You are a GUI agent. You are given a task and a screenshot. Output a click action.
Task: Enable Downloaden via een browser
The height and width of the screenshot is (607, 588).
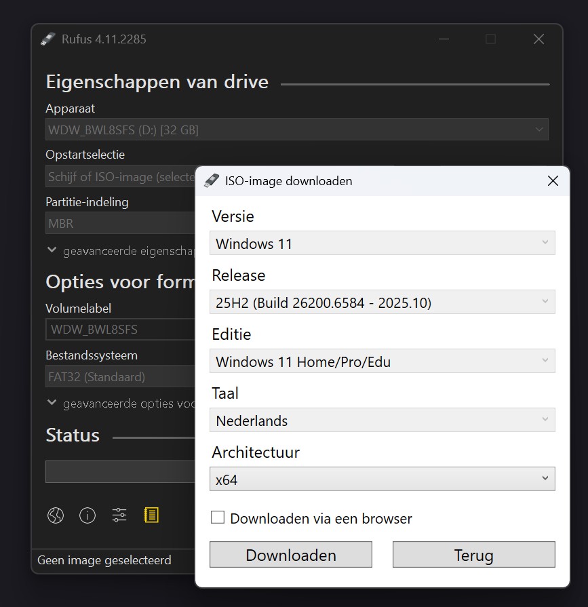(218, 517)
